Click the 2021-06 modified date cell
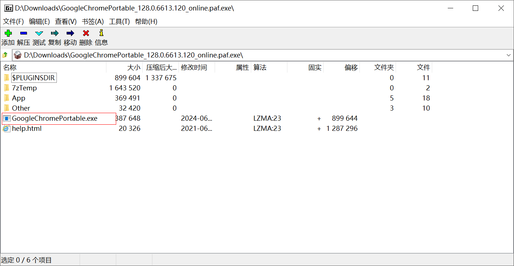Image resolution: width=514 pixels, height=266 pixels. tap(197, 128)
